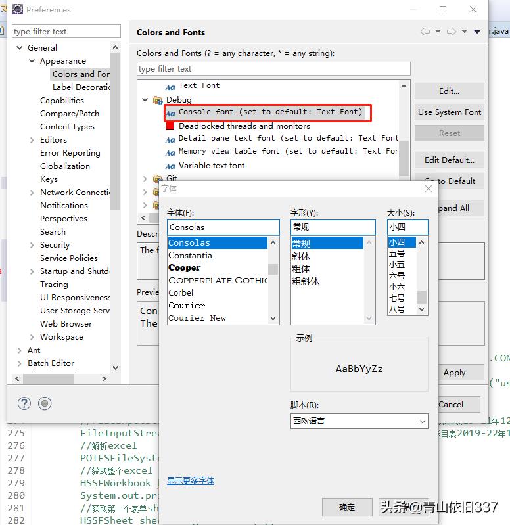Viewport: 510px width, 525px height.
Task: Open the script (脚本) combo box
Action: click(x=359, y=421)
